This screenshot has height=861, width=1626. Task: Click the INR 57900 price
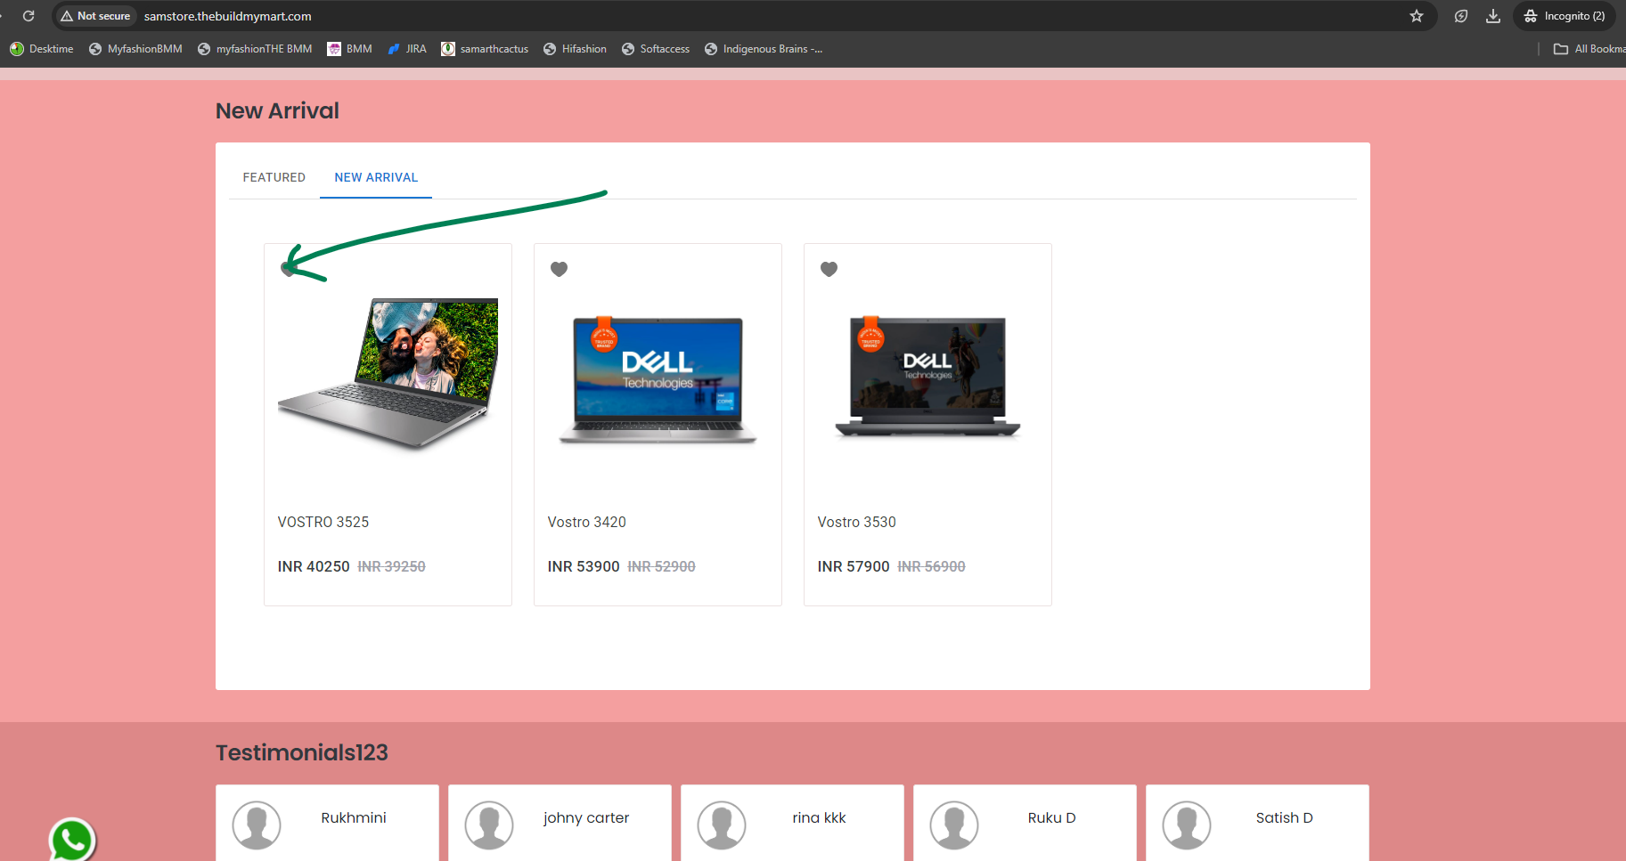(x=854, y=566)
